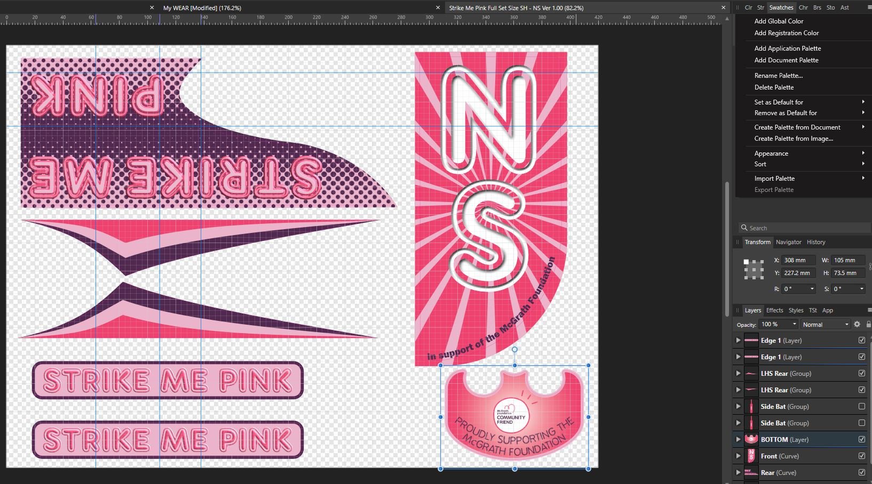The image size is (872, 484).
Task: Click the blend options gear icon
Action: click(857, 324)
